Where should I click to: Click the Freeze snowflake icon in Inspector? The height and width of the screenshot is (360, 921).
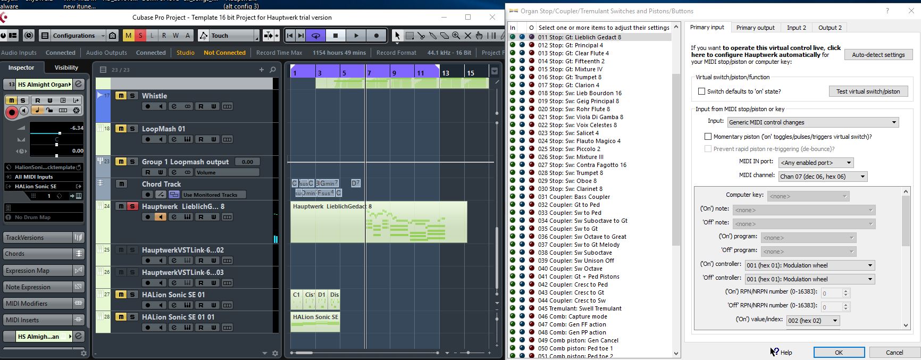pos(76,111)
